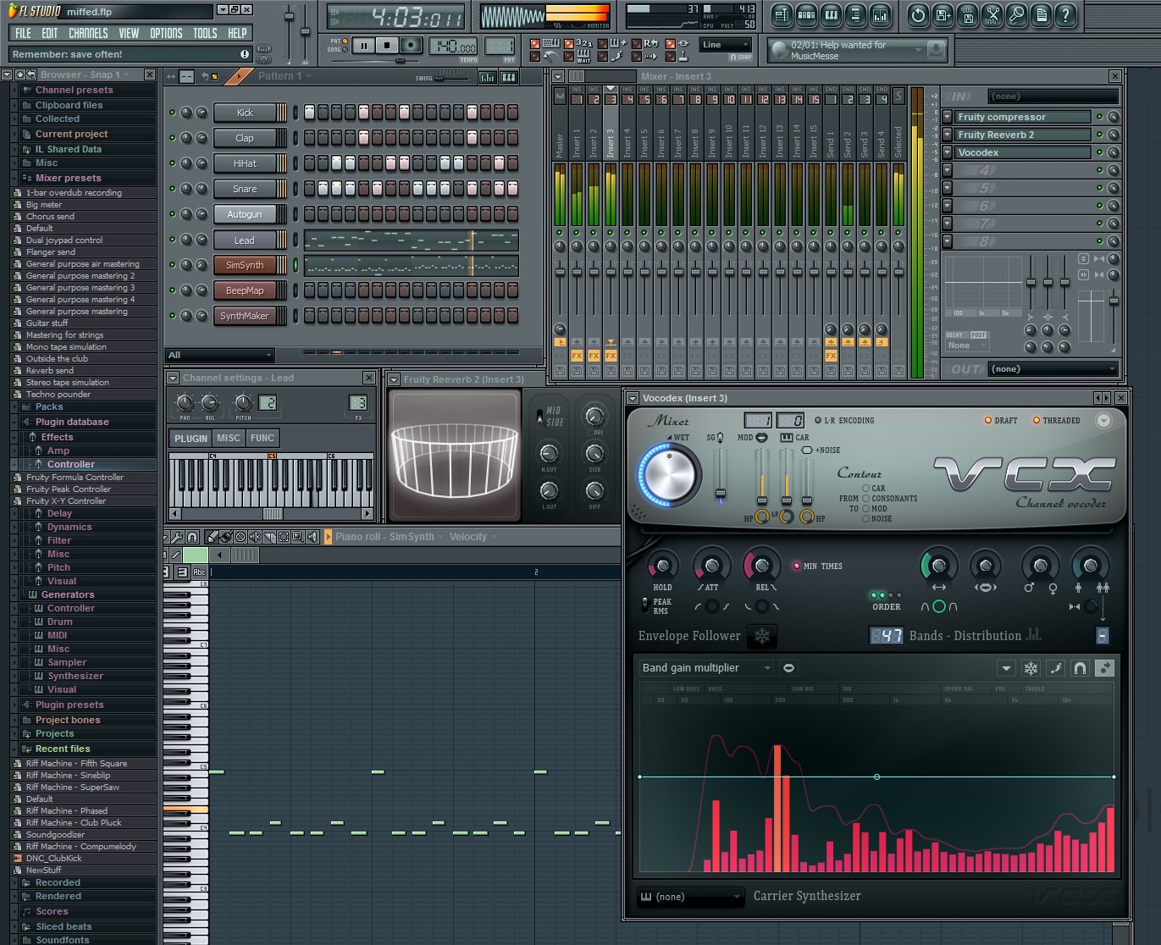Expand the Plugin presets browser folder
Screen dimensions: 1161x945
coord(69,705)
